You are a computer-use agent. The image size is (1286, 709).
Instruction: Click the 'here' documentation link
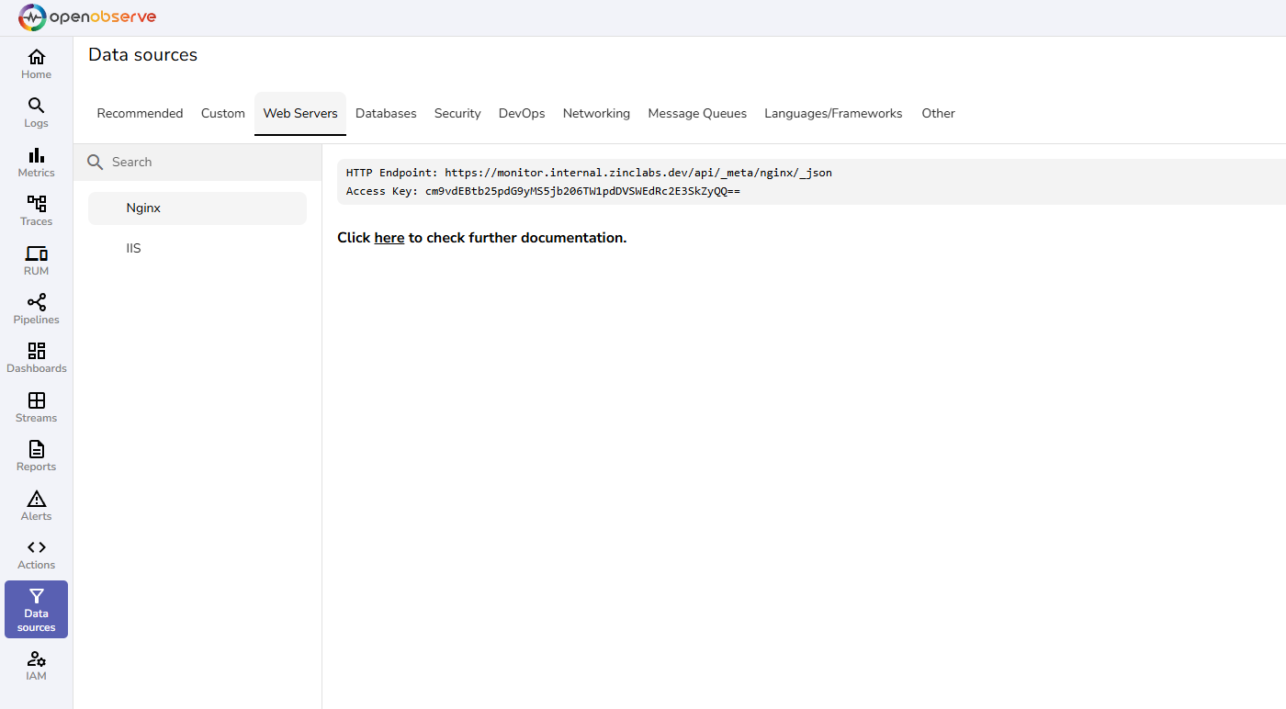(389, 238)
